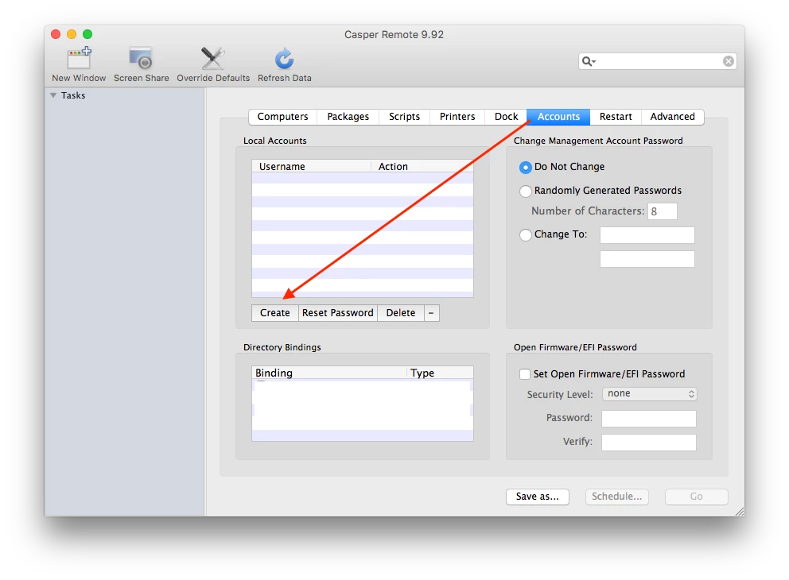Click the first Change To password field

click(x=647, y=234)
